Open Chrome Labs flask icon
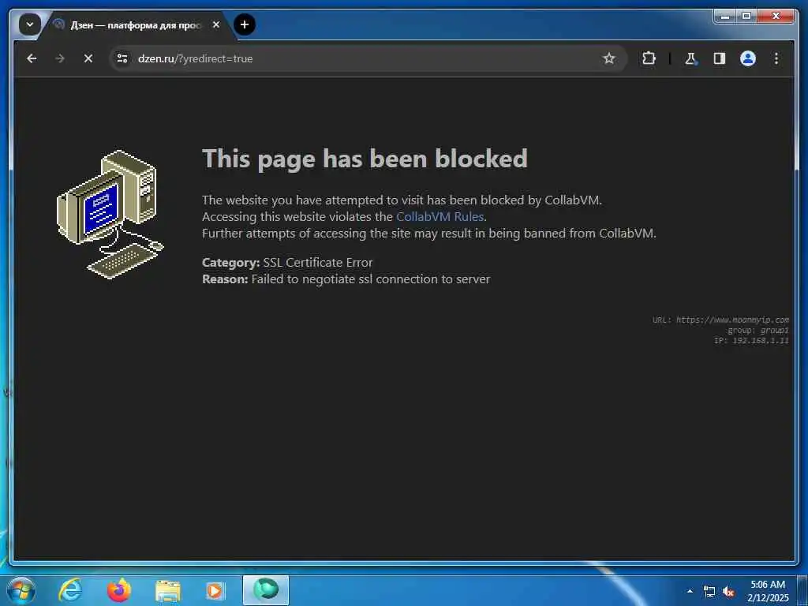Viewport: 808px width, 606px height. 690,58
